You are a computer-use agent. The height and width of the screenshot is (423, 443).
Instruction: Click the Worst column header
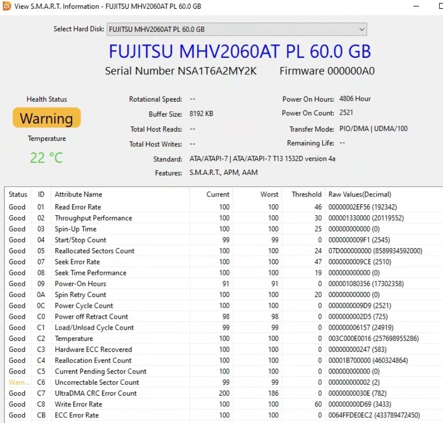click(257, 194)
